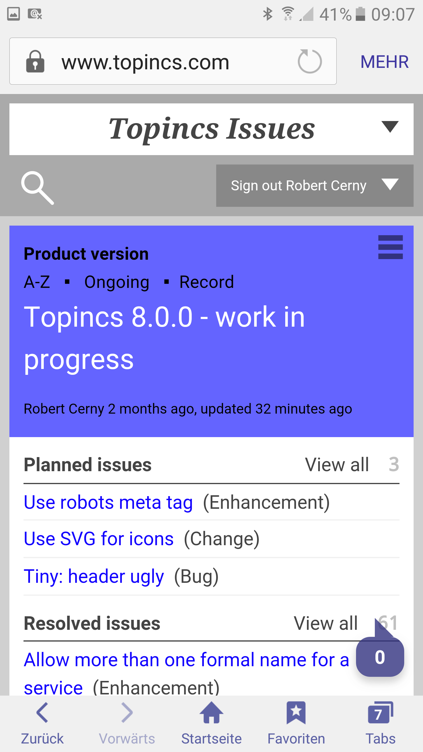Open the 'Use robots meta tag' issue

tap(108, 502)
